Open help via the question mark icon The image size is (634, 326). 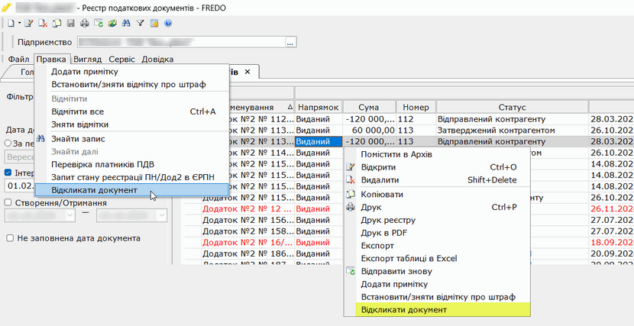point(168,24)
